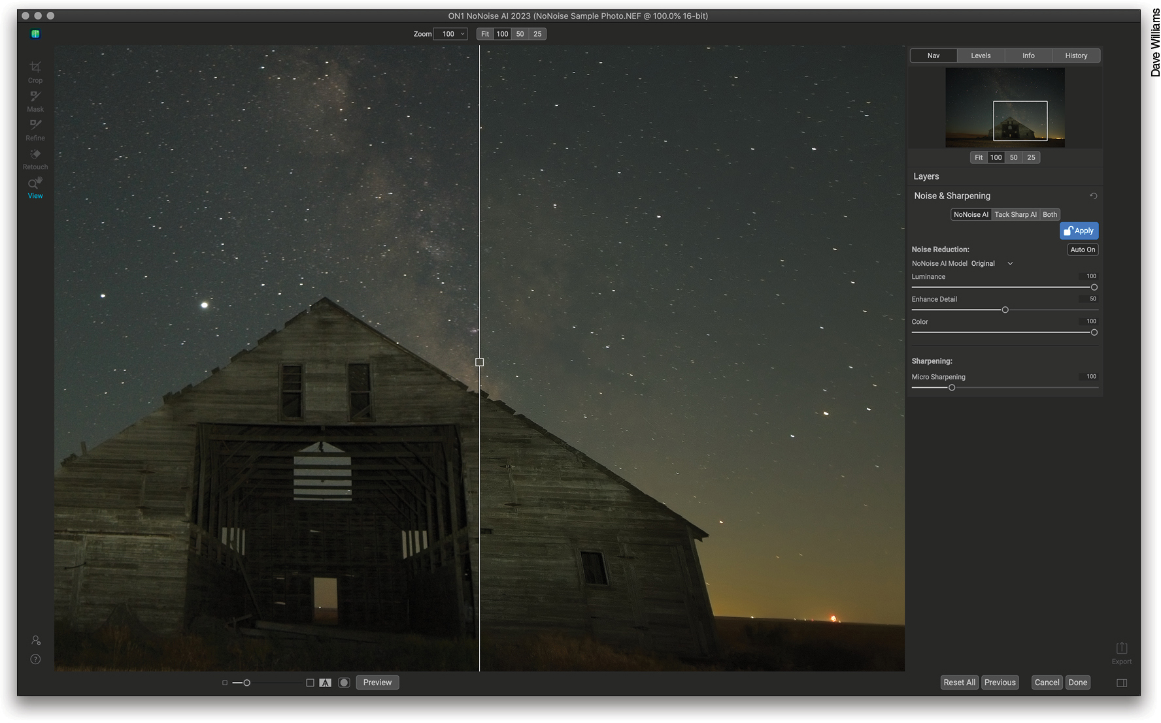Toggle Auto On for Noise Reduction
1161x723 pixels.
point(1082,249)
